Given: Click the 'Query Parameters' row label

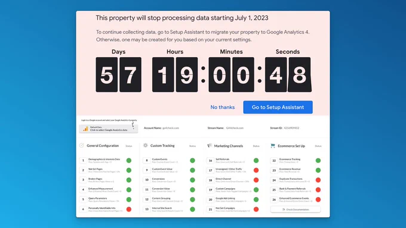Looking at the screenshot, I should coord(97,198).
